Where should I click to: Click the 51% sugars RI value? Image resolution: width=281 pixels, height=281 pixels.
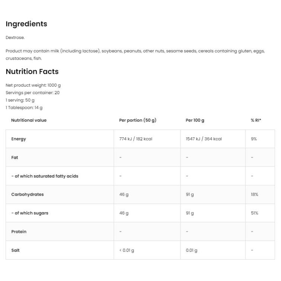click(255, 213)
